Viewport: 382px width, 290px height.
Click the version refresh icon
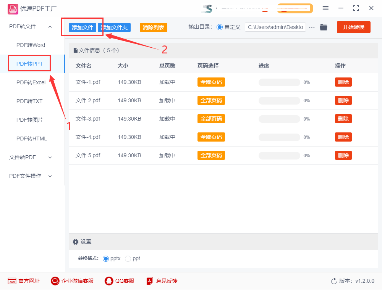point(334,281)
